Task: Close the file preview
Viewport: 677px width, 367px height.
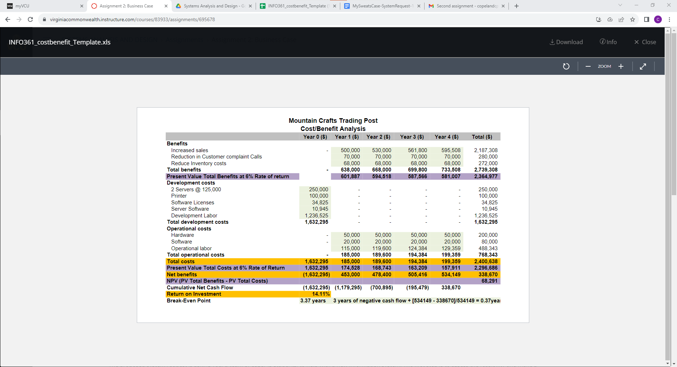Action: (645, 42)
